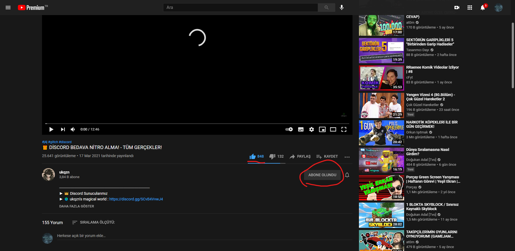Viewport: 515px width, 251px height.
Task: Open the Porçay channel link
Action: pyautogui.click(x=412, y=187)
